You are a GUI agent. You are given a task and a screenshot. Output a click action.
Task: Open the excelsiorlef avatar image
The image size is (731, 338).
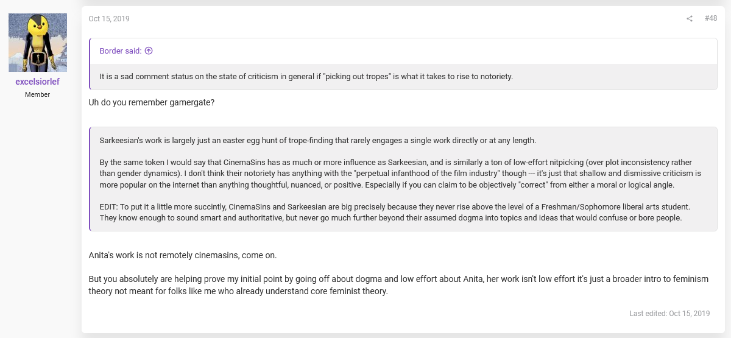coord(38,43)
